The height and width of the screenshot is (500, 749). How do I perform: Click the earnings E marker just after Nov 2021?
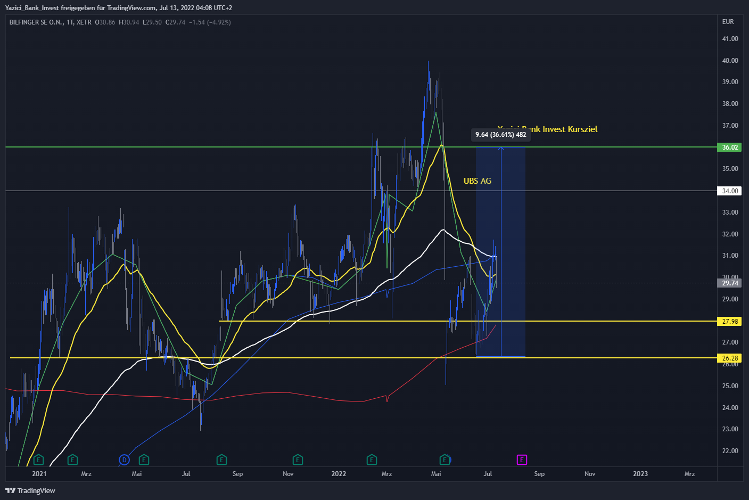click(x=298, y=460)
